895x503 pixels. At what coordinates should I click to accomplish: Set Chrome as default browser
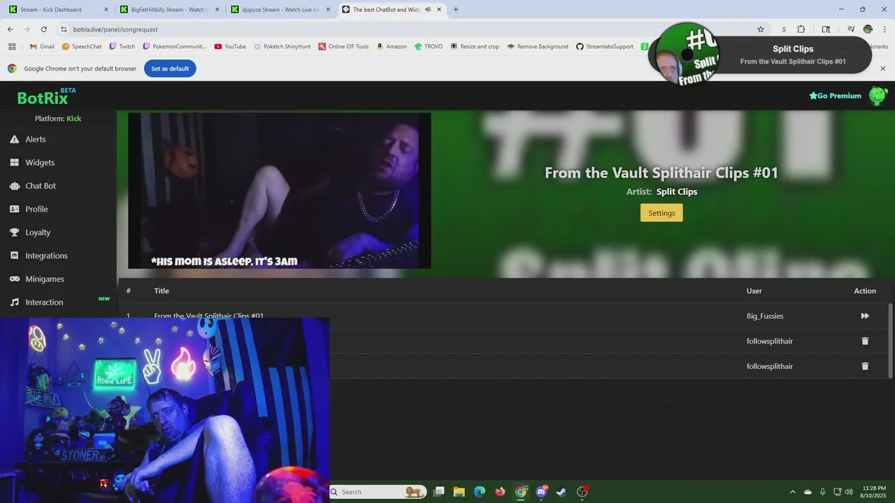tap(170, 68)
